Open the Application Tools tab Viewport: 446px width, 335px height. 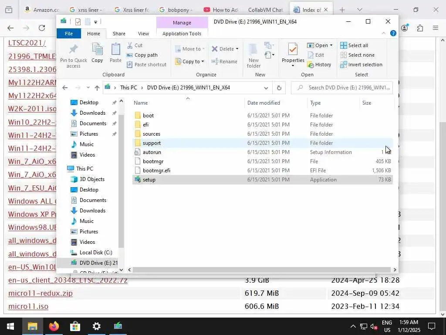coord(182,34)
